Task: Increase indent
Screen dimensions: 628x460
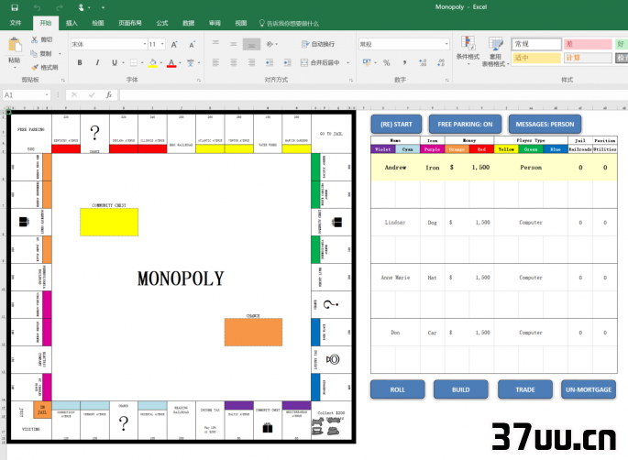Action: pyautogui.click(x=288, y=62)
